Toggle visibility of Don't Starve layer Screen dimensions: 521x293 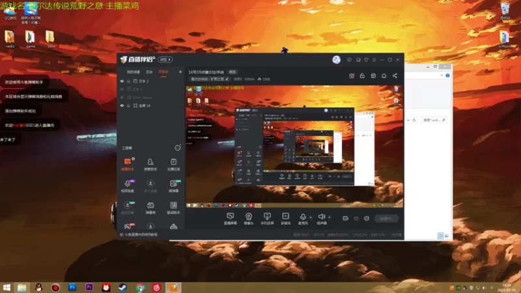tap(122, 98)
